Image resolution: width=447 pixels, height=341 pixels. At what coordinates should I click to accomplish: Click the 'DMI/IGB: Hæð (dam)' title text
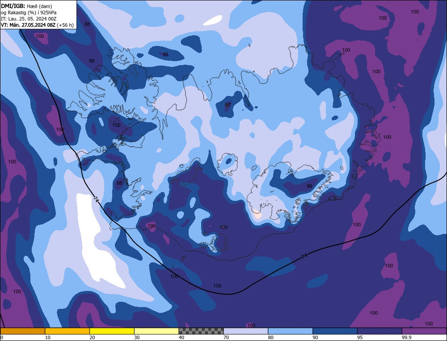pyautogui.click(x=26, y=6)
